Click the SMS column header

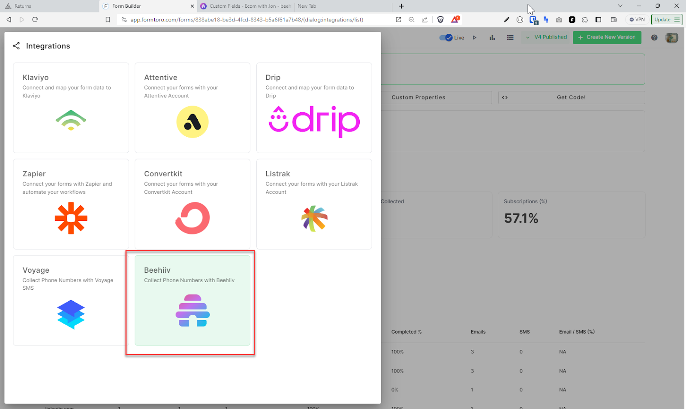click(525, 332)
